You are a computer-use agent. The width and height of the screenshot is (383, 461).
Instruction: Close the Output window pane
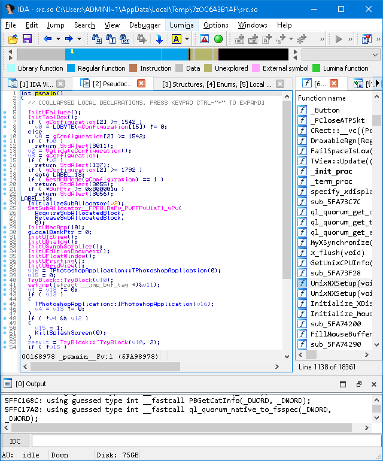tap(374, 384)
